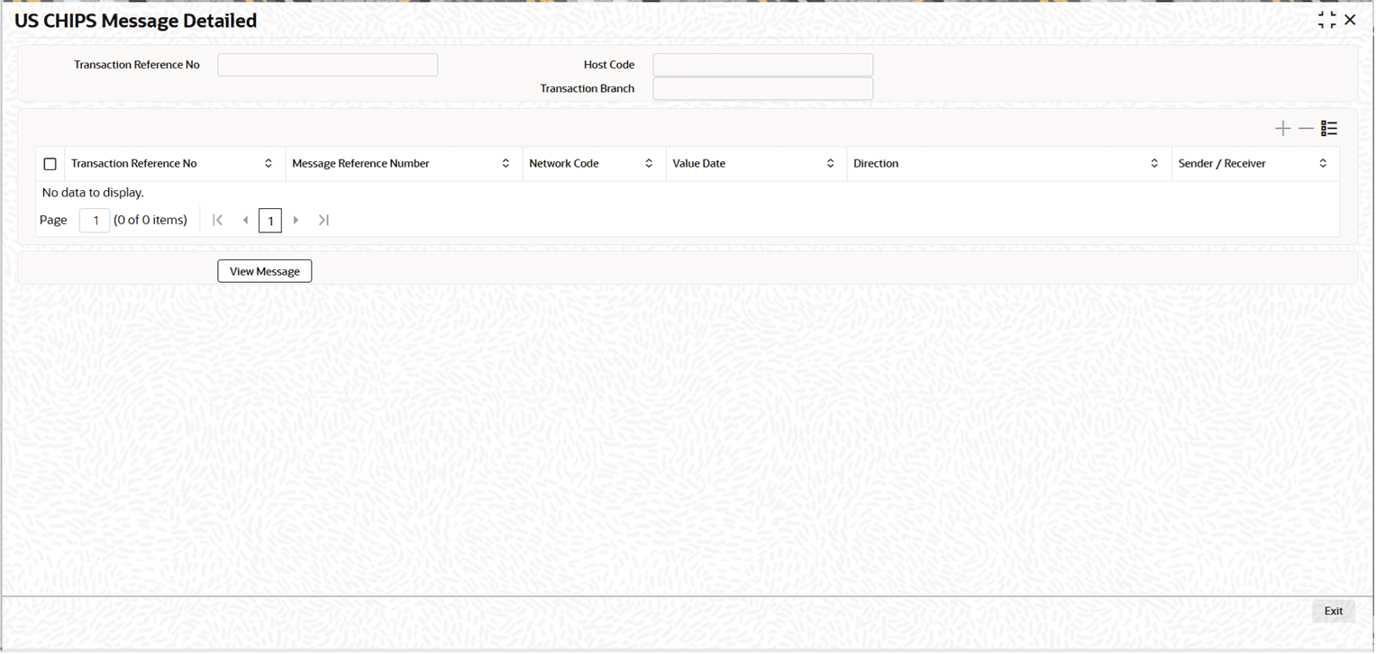
Task: Click the Page number input box
Action: pyautogui.click(x=95, y=221)
